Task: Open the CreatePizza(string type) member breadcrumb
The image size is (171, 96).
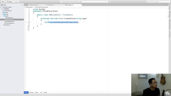Action: (x=41, y=7)
